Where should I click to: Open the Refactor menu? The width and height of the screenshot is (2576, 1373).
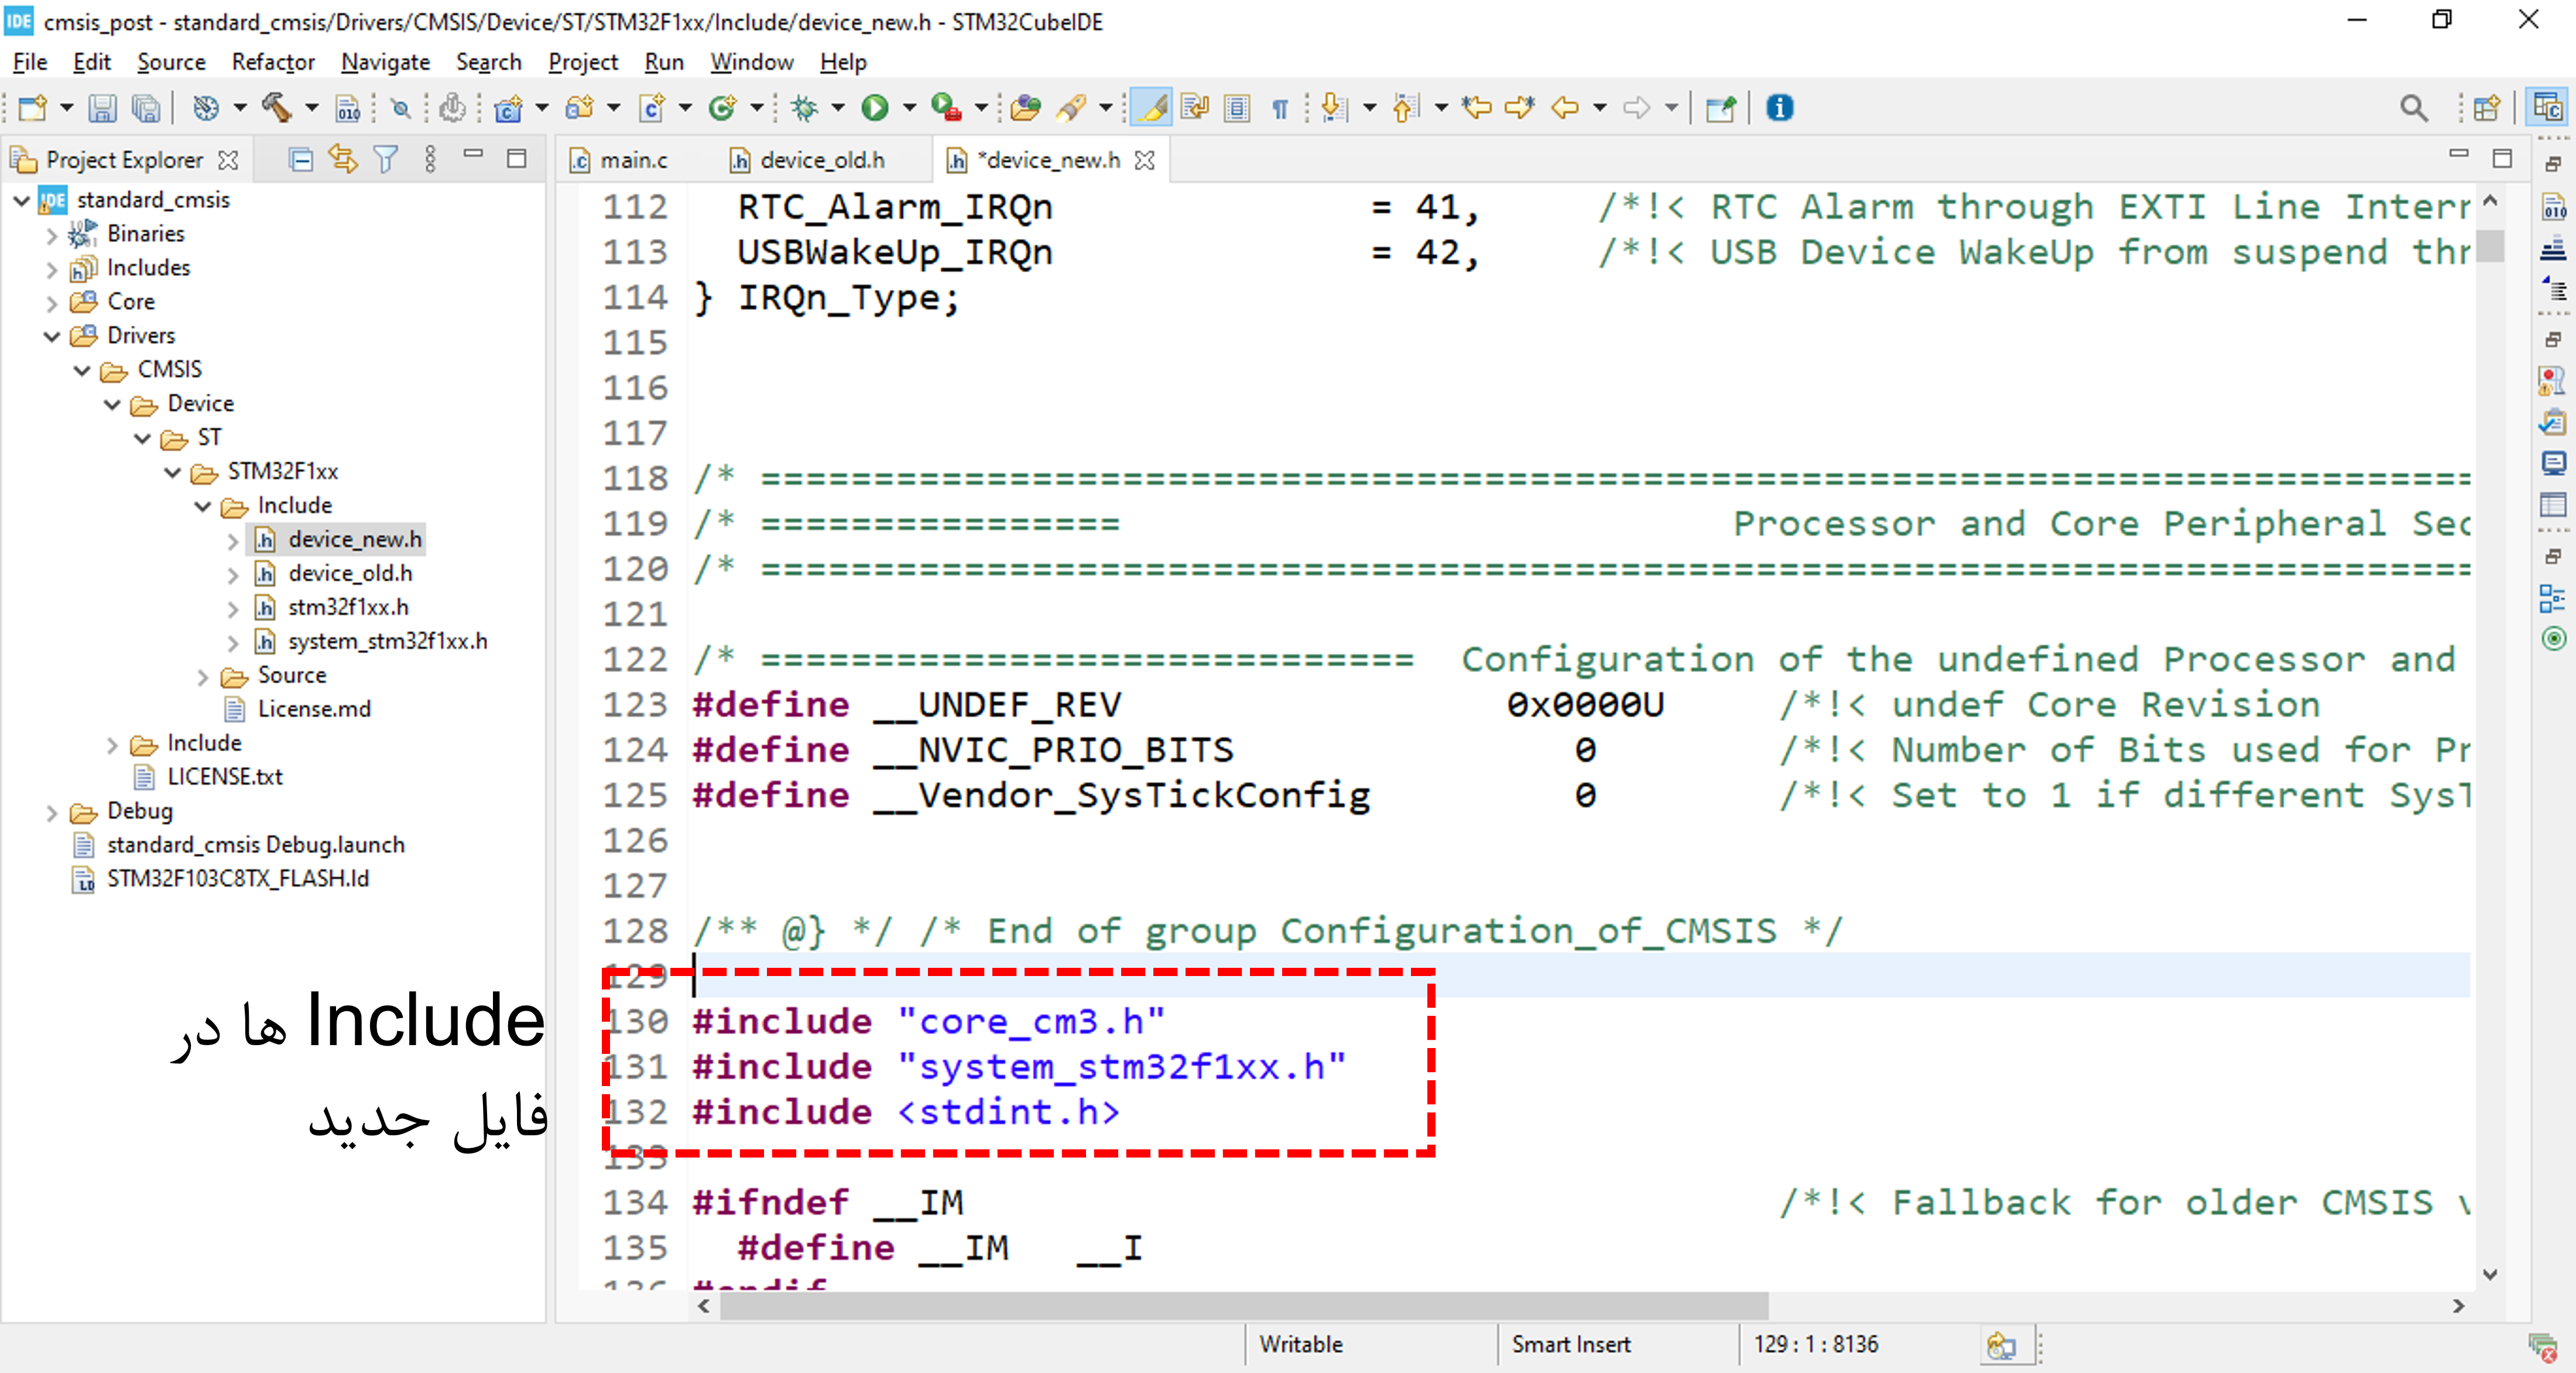(273, 62)
